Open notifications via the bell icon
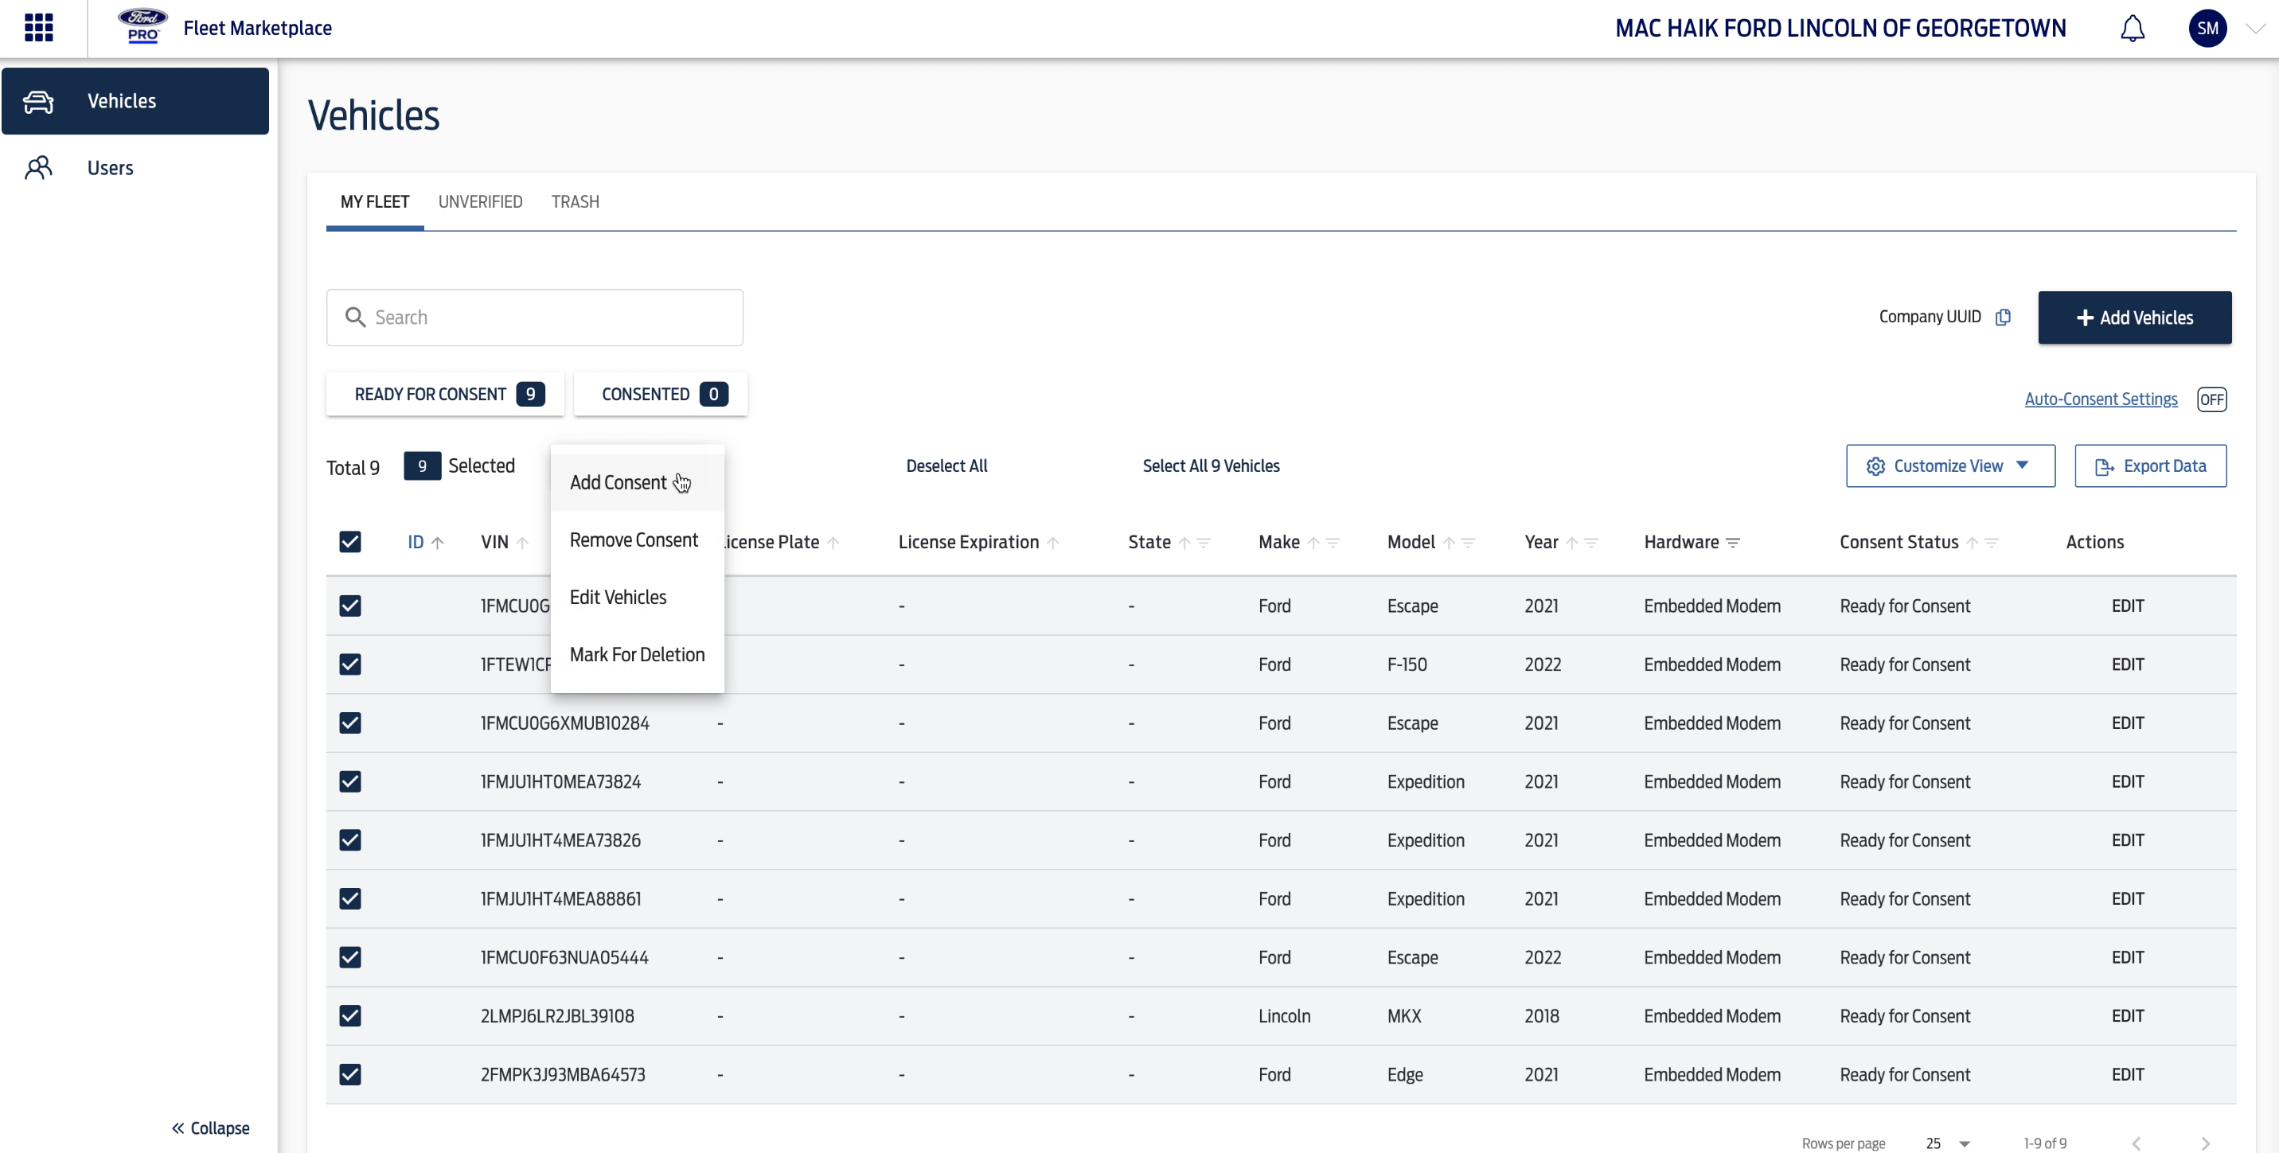The image size is (2279, 1153). [x=2133, y=27]
